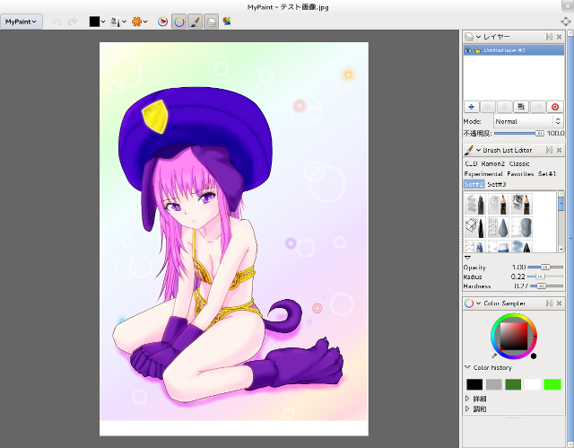Click the brush Opacity slider
This screenshot has height=448, width=574.
(545, 267)
